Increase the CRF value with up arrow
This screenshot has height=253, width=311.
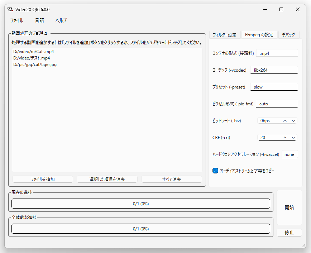point(285,138)
